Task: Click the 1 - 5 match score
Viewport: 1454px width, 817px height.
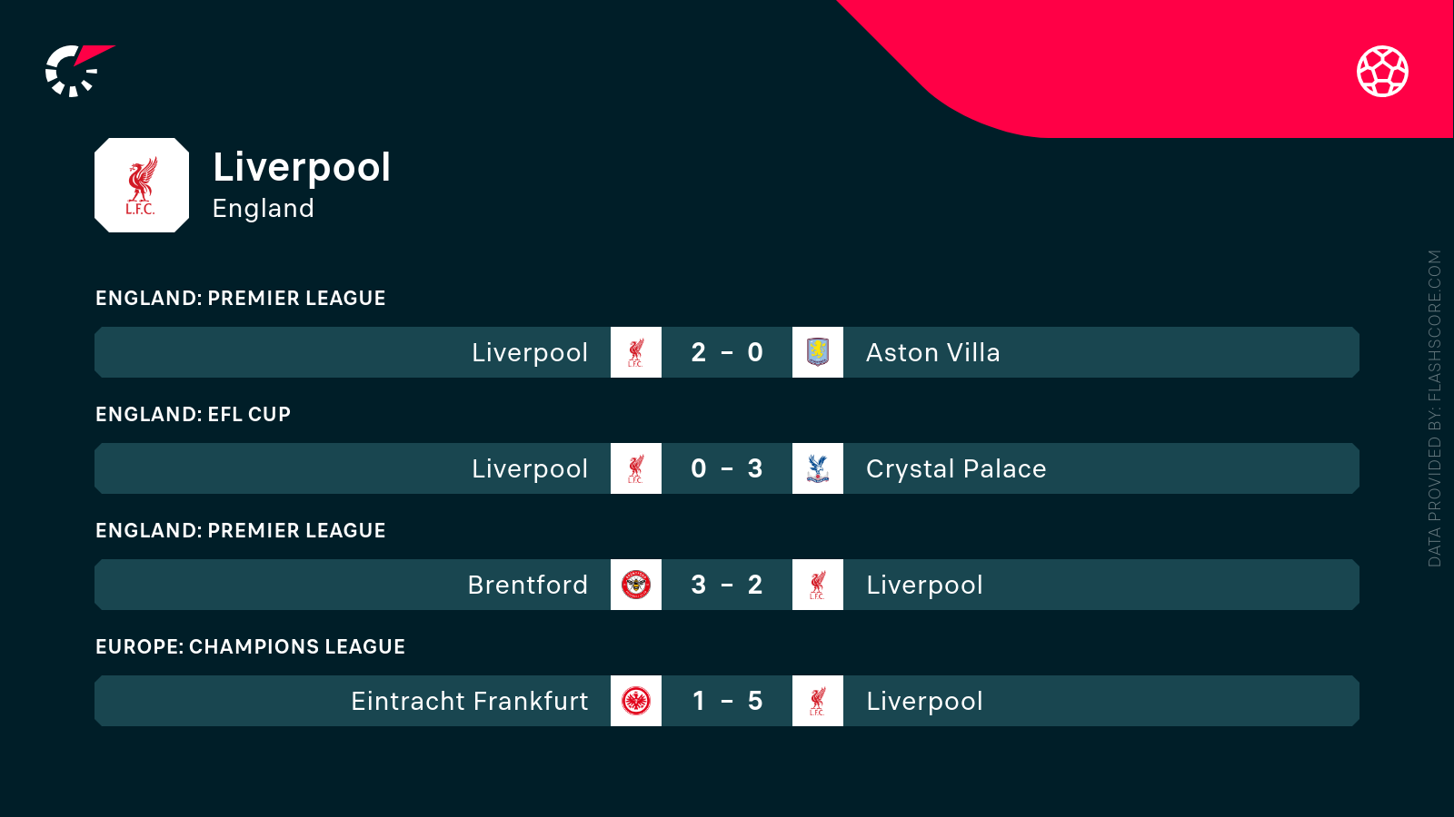Action: tap(727, 701)
